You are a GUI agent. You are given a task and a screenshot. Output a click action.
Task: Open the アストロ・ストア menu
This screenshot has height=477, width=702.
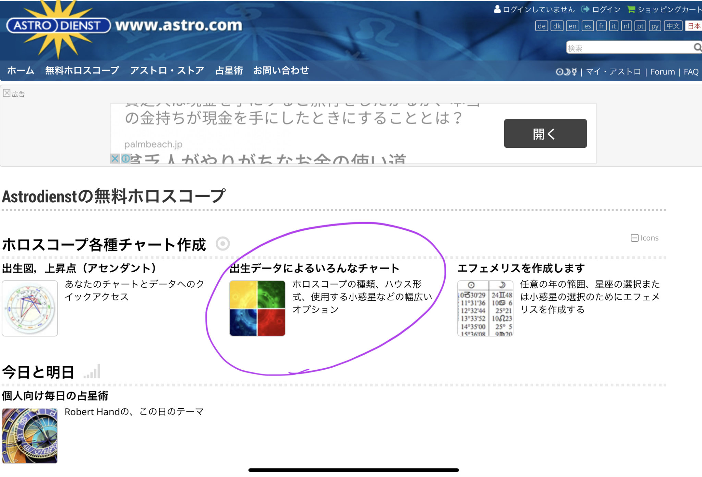click(x=167, y=70)
